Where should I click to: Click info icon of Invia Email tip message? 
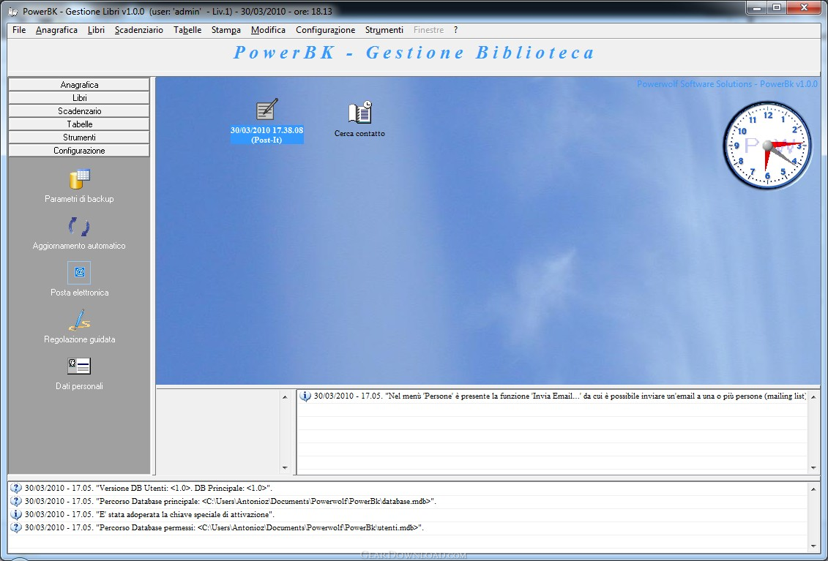[305, 396]
